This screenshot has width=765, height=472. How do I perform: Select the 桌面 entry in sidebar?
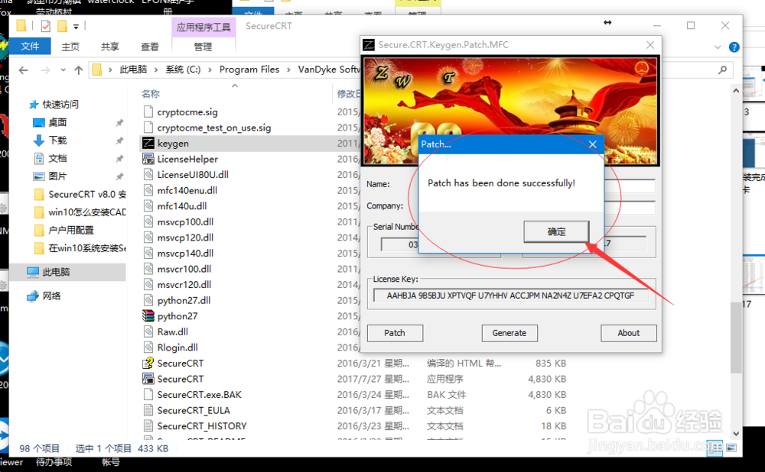(51, 121)
